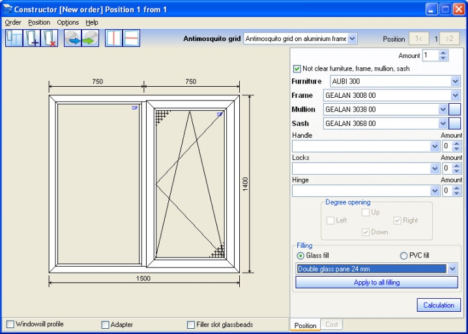The image size is (468, 334).
Task: Click the square button beside Mullion dropdown
Action: [x=455, y=110]
